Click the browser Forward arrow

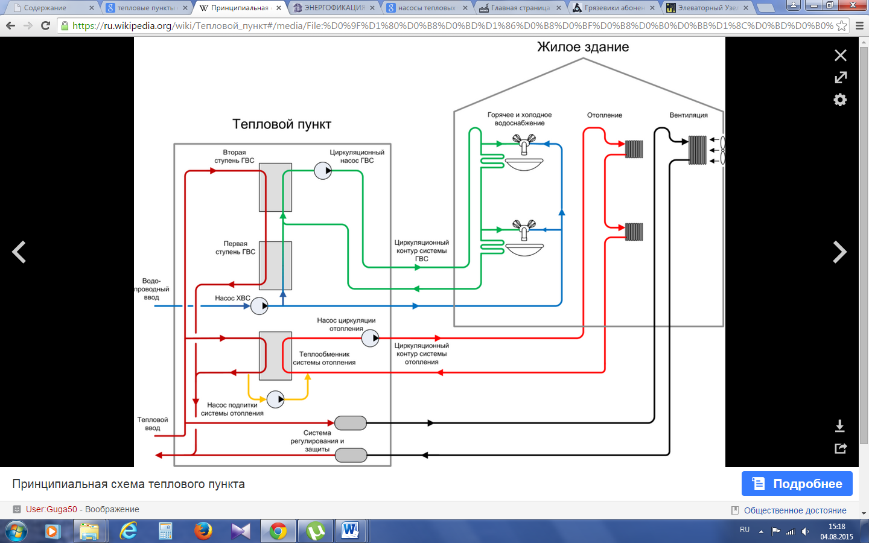[x=28, y=25]
